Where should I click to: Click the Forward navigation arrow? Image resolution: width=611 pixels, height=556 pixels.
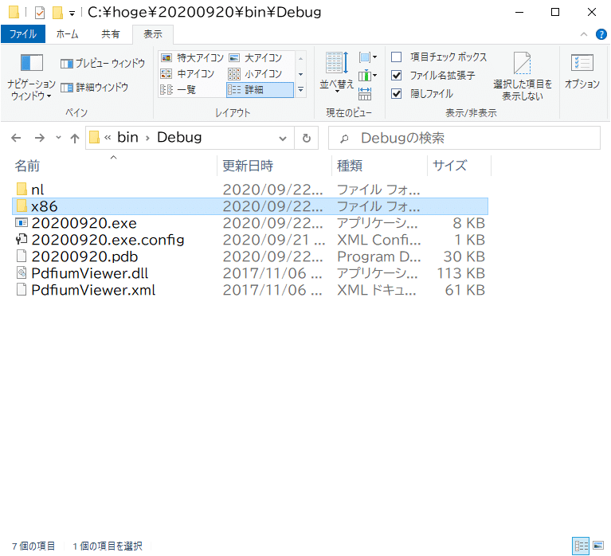coord(39,138)
